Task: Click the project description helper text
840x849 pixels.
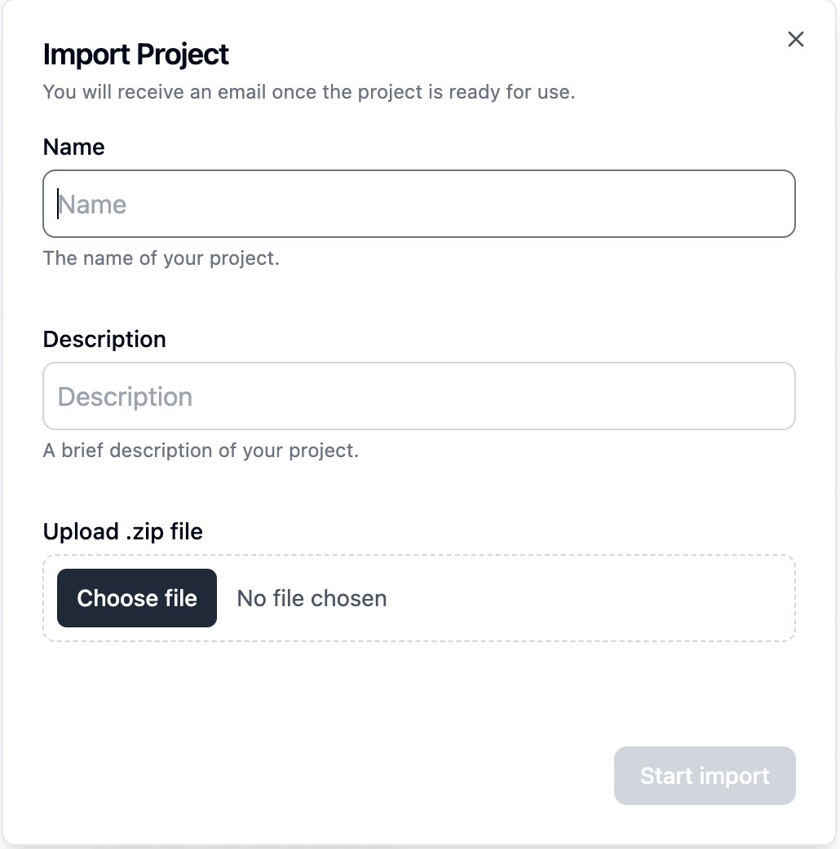Action: point(201,450)
